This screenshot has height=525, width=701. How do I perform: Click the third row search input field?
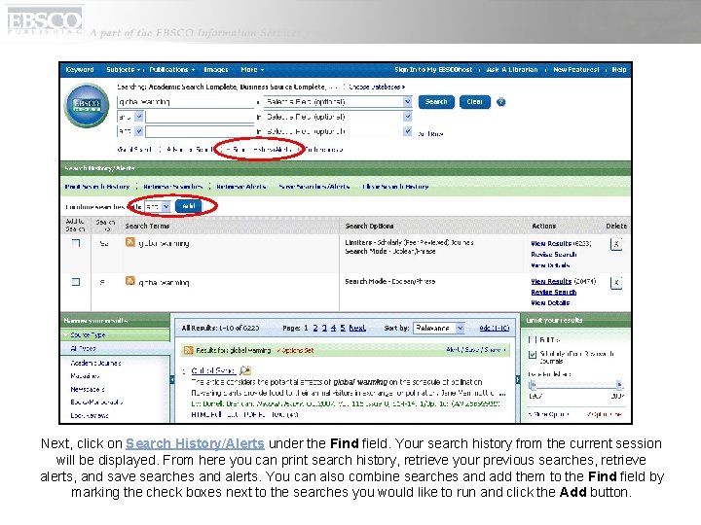(x=200, y=131)
